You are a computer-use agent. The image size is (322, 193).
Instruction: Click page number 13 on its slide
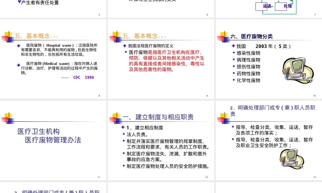(314, 177)
